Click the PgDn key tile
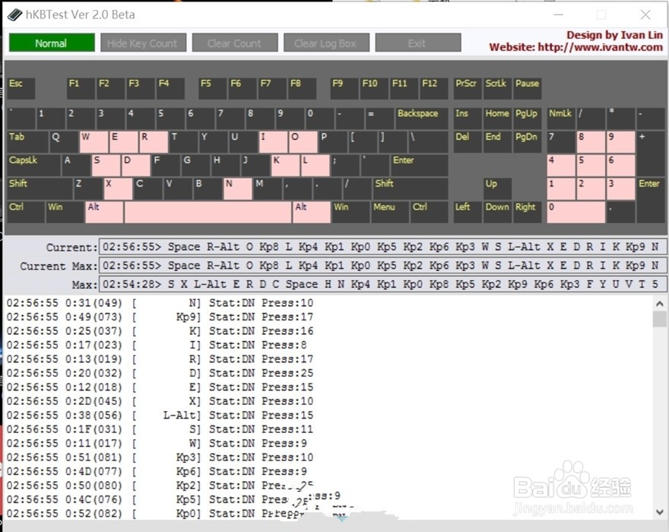Image resolution: width=669 pixels, height=532 pixels. tap(528, 142)
